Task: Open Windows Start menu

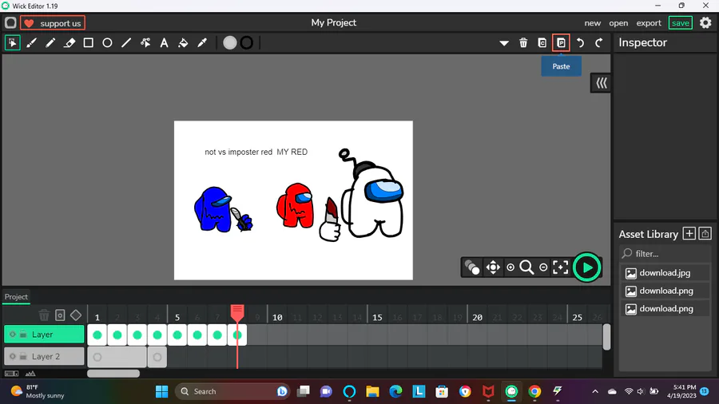Action: (x=161, y=391)
